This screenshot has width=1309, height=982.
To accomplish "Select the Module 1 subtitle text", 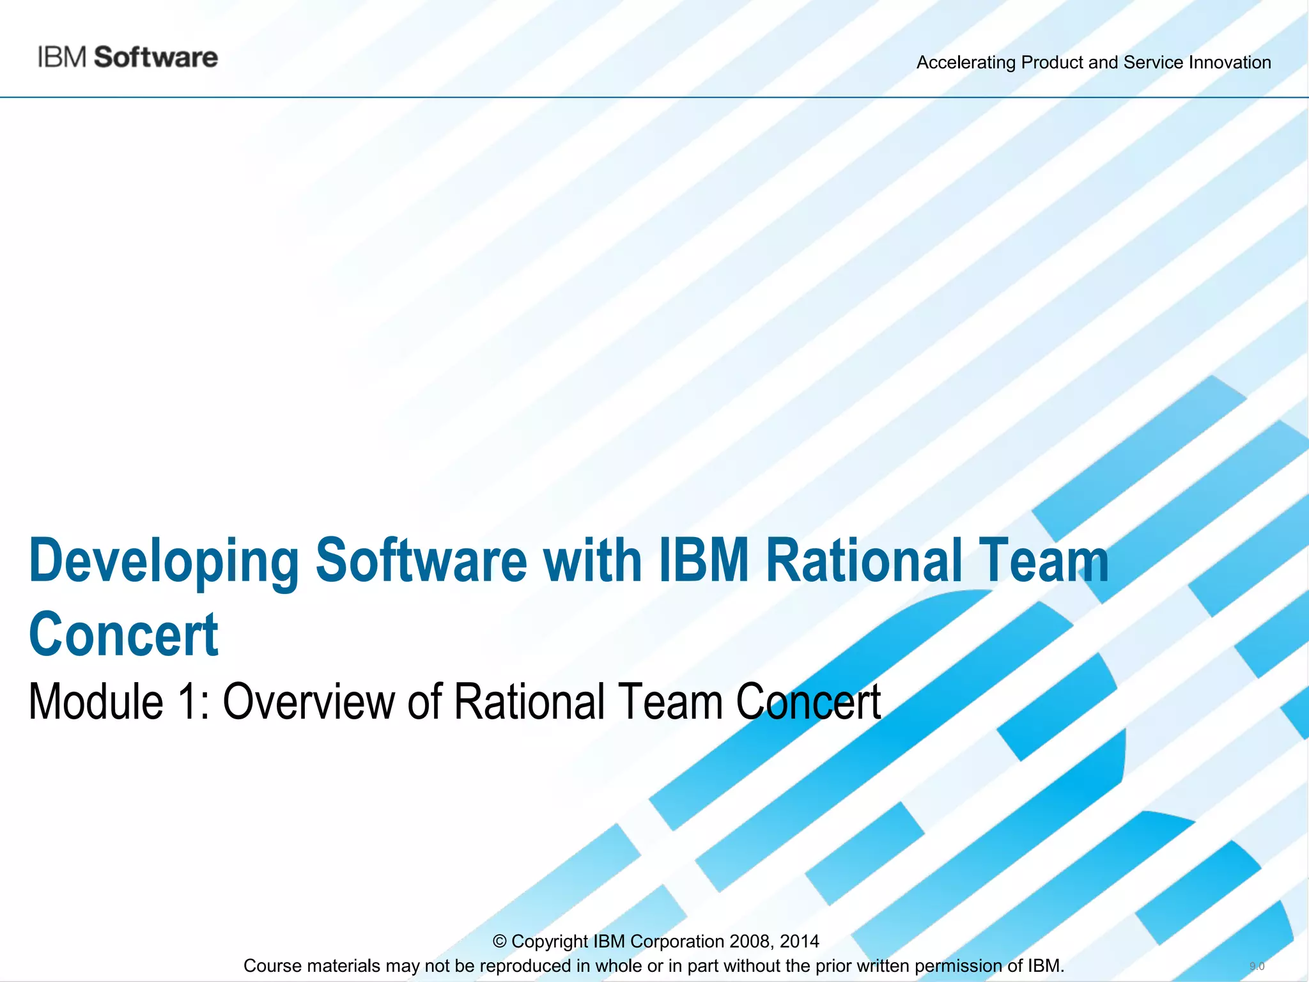I will tap(454, 702).
